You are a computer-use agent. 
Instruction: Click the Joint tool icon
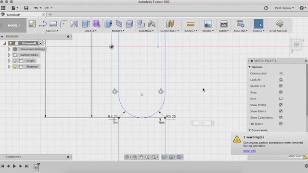tap(152, 24)
